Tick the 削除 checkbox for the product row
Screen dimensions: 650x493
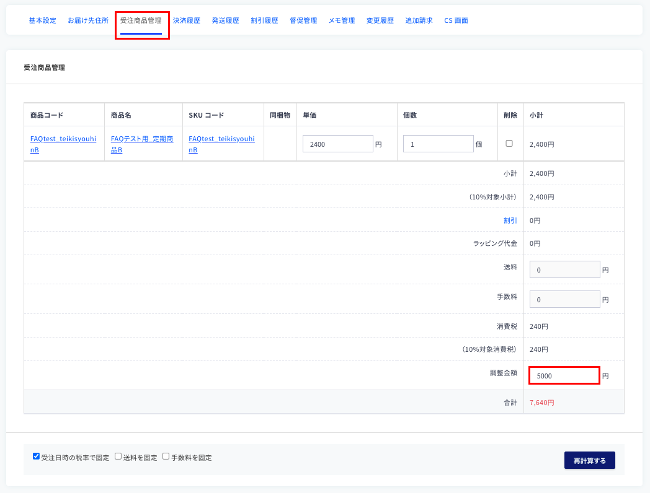click(x=509, y=143)
